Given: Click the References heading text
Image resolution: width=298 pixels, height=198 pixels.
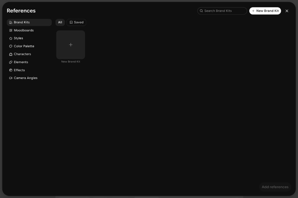Looking at the screenshot, I should [21, 10].
